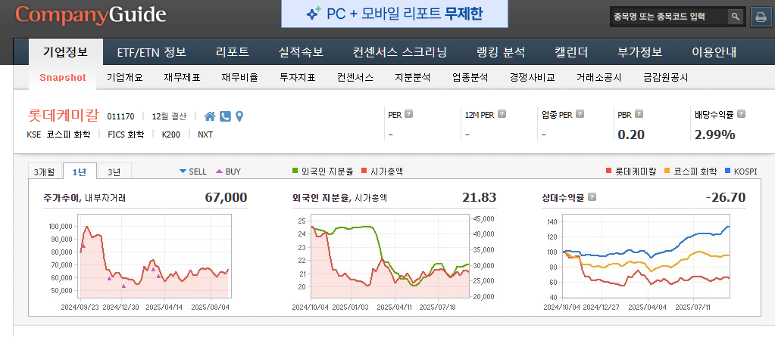Click the red 시가총액 legend swatch
775x337 pixels.
click(x=364, y=172)
